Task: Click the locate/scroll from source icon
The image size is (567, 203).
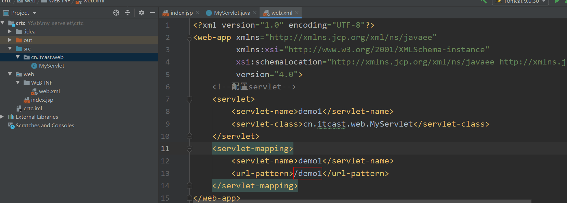Action: pos(116,13)
